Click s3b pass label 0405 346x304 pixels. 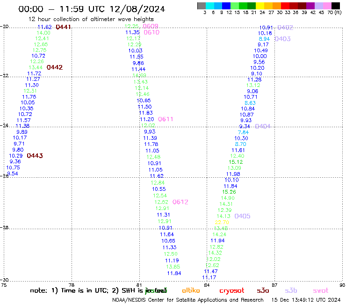pyautogui.click(x=242, y=216)
